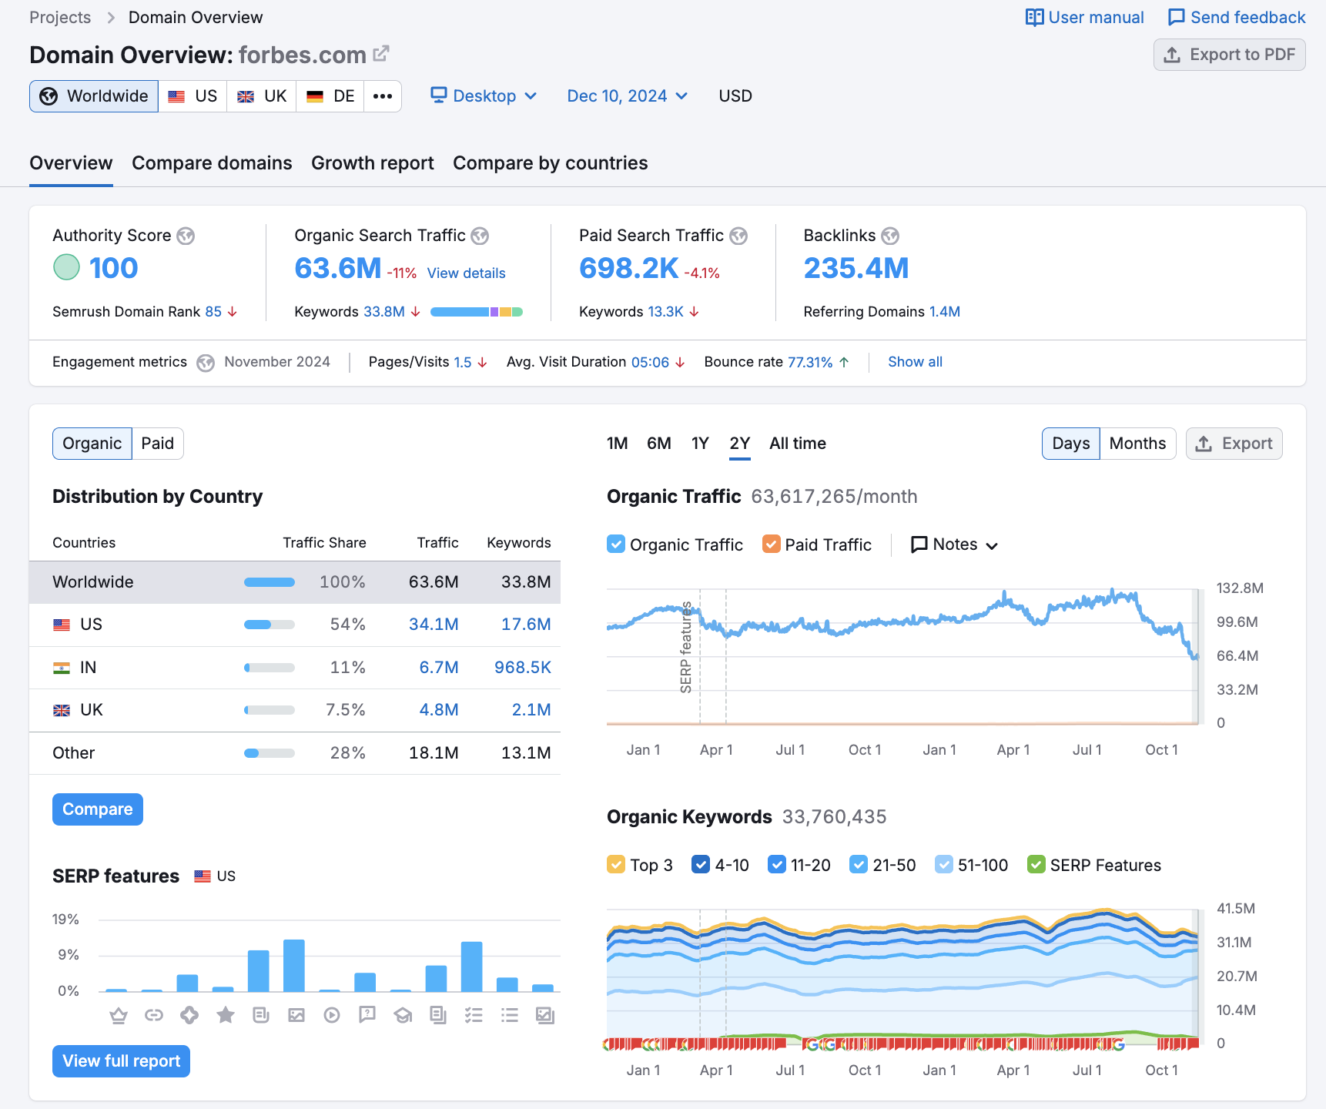The height and width of the screenshot is (1109, 1326).
Task: Click the Send feedback chat icon
Action: pos(1177,18)
